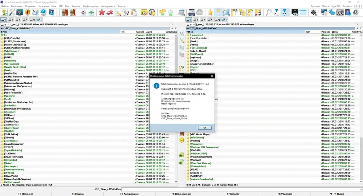Click the filter with question mark icon
This screenshot has height=196, width=363.
276,12
